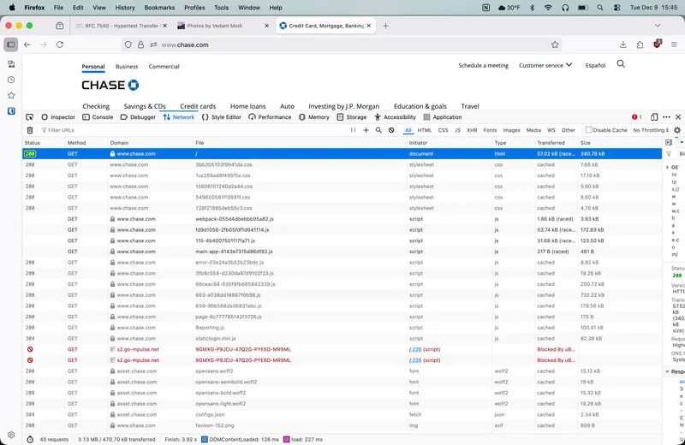Screen dimensions: 685x445
Task: Pause network recording
Action: 354,130
